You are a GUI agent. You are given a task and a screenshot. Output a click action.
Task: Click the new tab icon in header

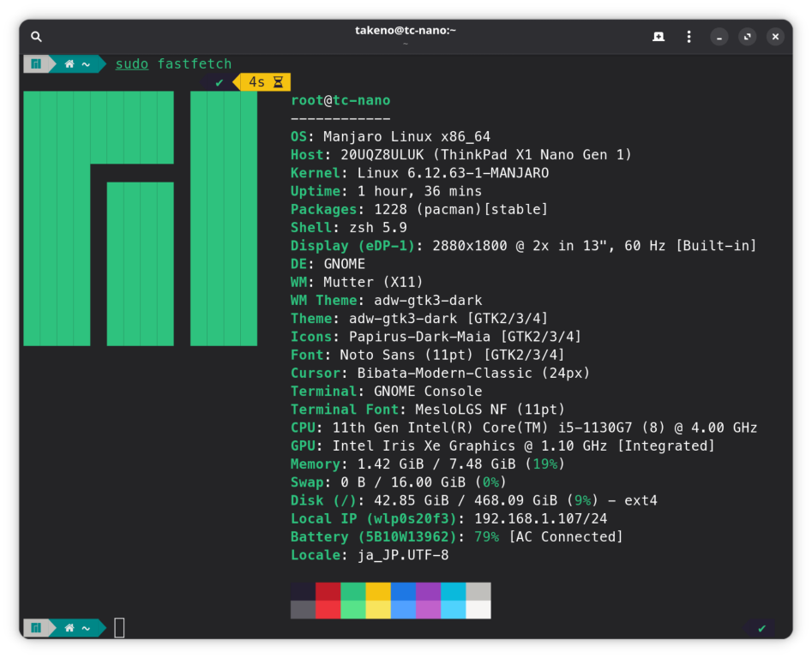659,37
